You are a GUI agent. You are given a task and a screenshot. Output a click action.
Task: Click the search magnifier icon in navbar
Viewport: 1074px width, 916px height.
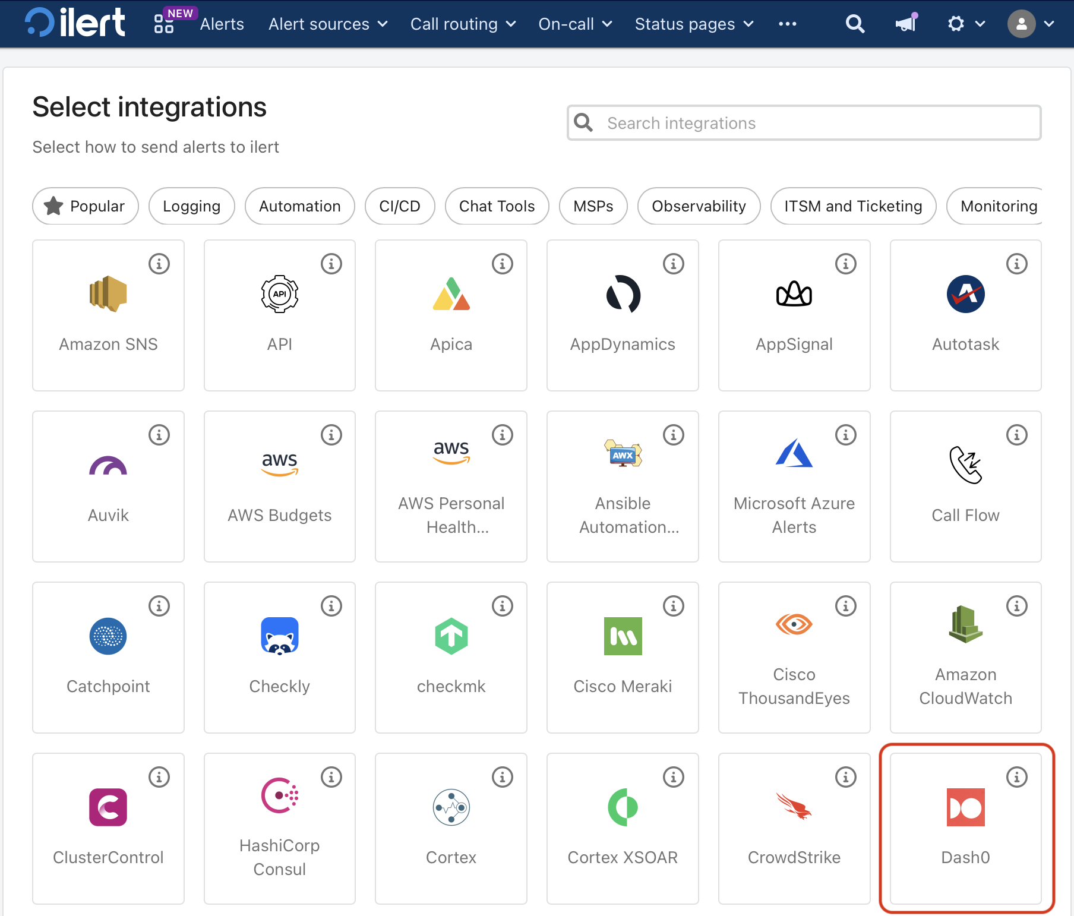click(x=855, y=24)
